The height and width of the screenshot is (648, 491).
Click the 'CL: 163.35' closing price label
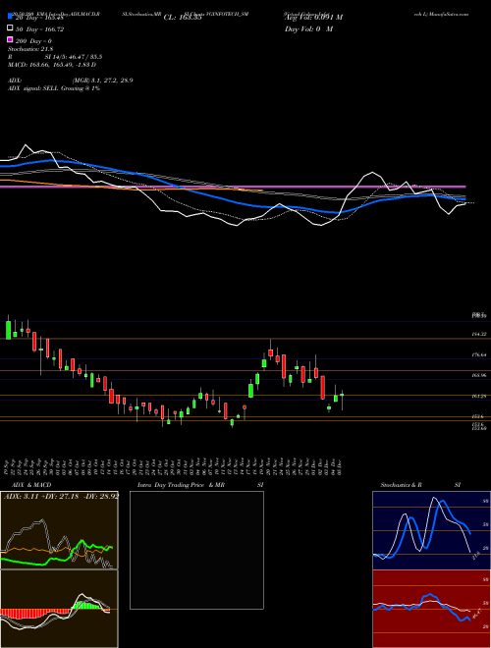pyautogui.click(x=183, y=18)
